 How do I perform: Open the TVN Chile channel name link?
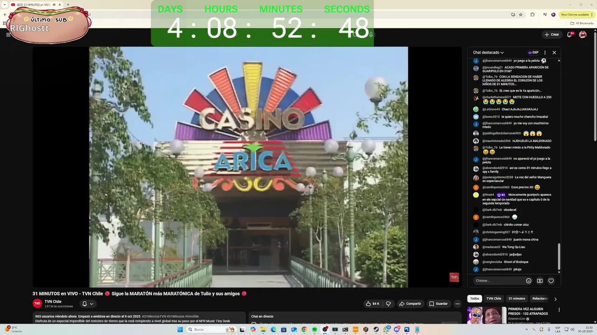tap(53, 301)
